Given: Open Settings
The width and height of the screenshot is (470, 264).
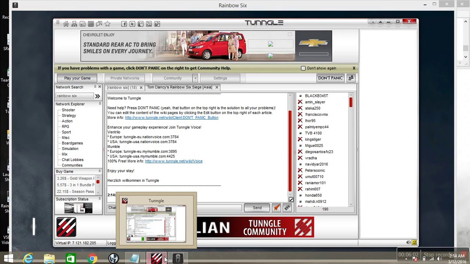Looking at the screenshot, I should (x=220, y=78).
